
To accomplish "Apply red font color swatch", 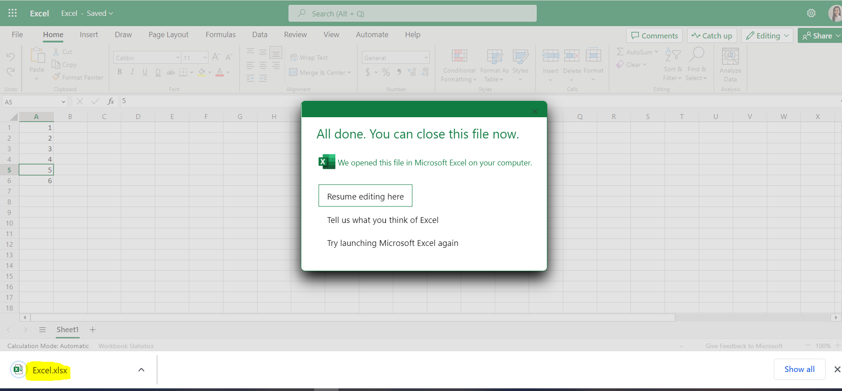I will coord(220,72).
